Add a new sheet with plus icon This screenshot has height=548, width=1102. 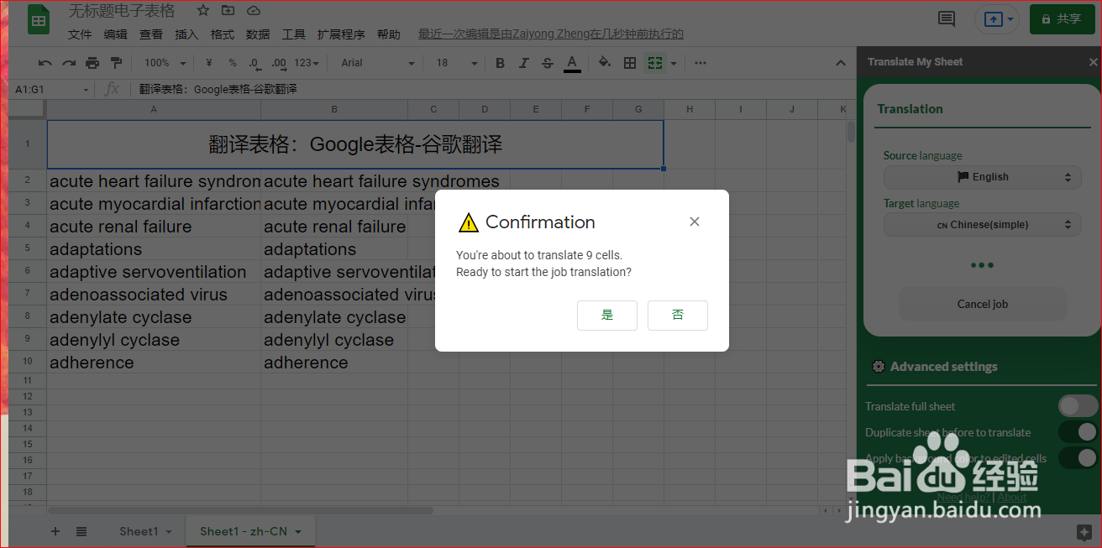[55, 531]
